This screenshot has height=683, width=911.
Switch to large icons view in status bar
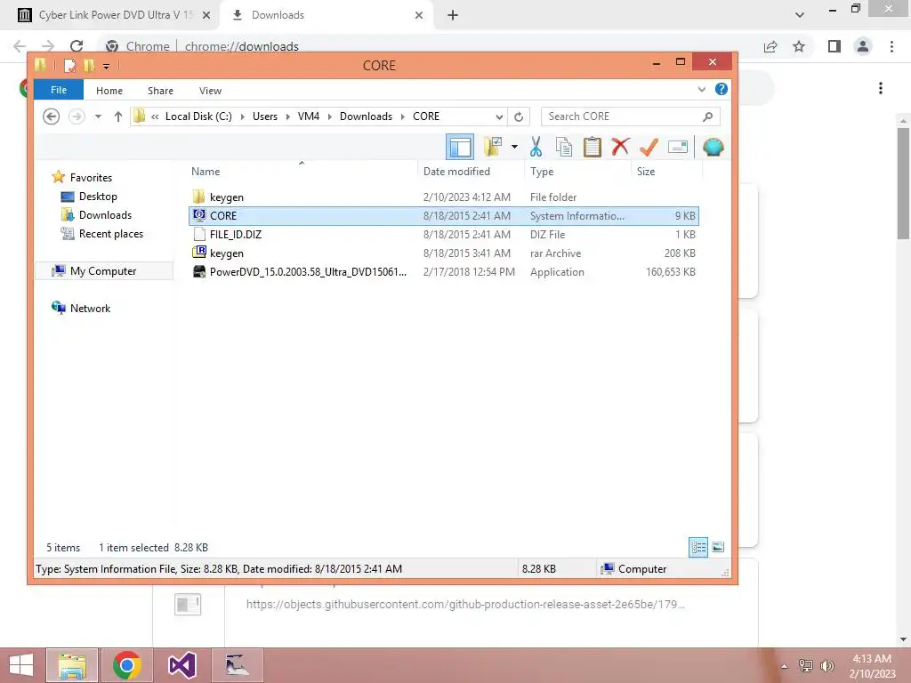point(718,547)
